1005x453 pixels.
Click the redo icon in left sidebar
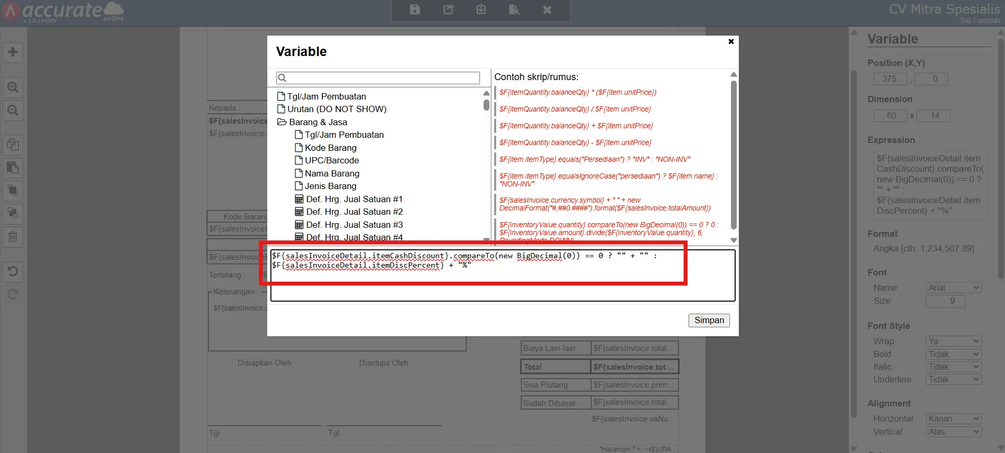(13, 294)
